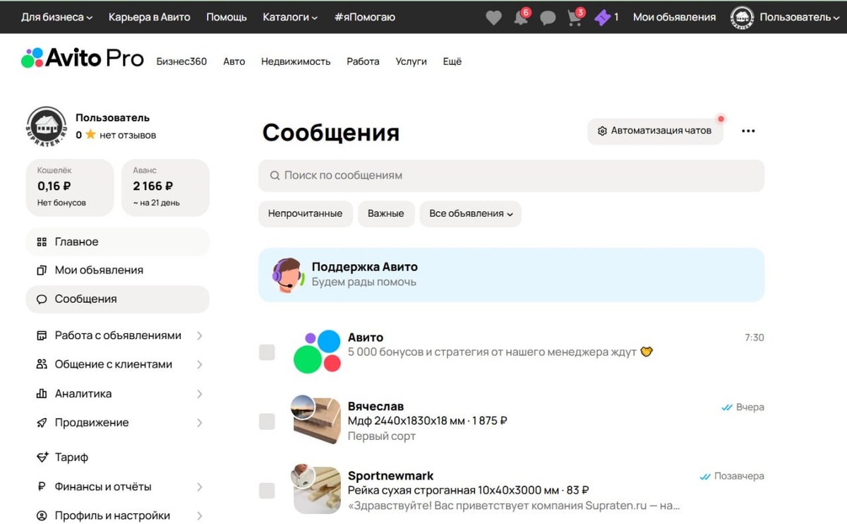Click Работа с объявлениями icon
847x524 pixels.
point(42,335)
